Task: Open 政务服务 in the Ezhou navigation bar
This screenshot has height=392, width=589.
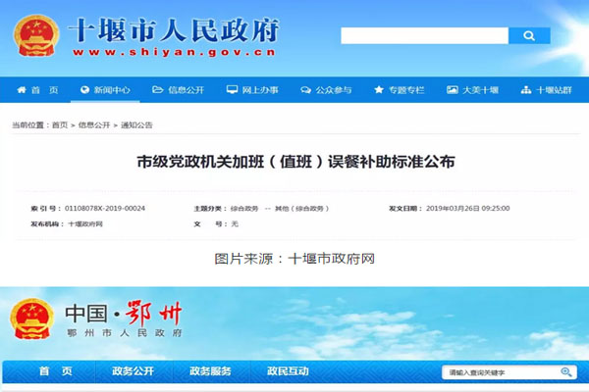Action: coord(210,371)
